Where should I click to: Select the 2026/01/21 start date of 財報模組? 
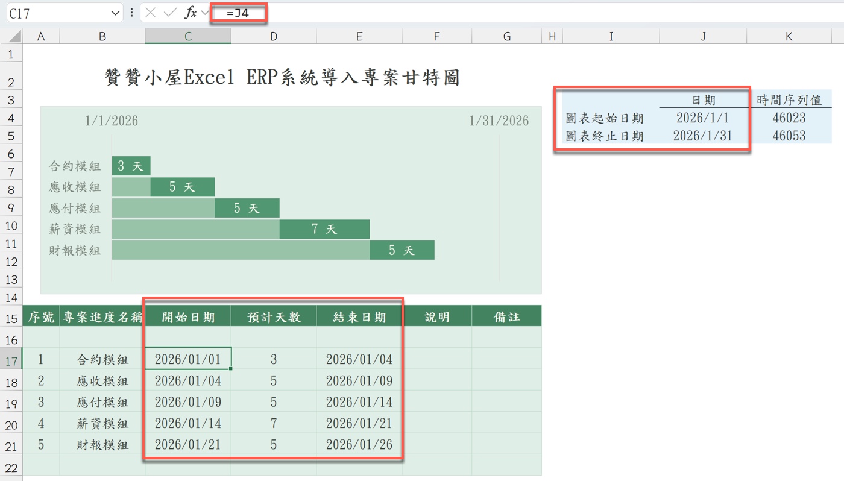[x=187, y=444]
